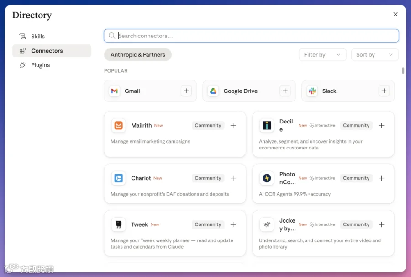Image resolution: width=411 pixels, height=277 pixels.
Task: Click the Decile logo icon
Action: coord(267,125)
